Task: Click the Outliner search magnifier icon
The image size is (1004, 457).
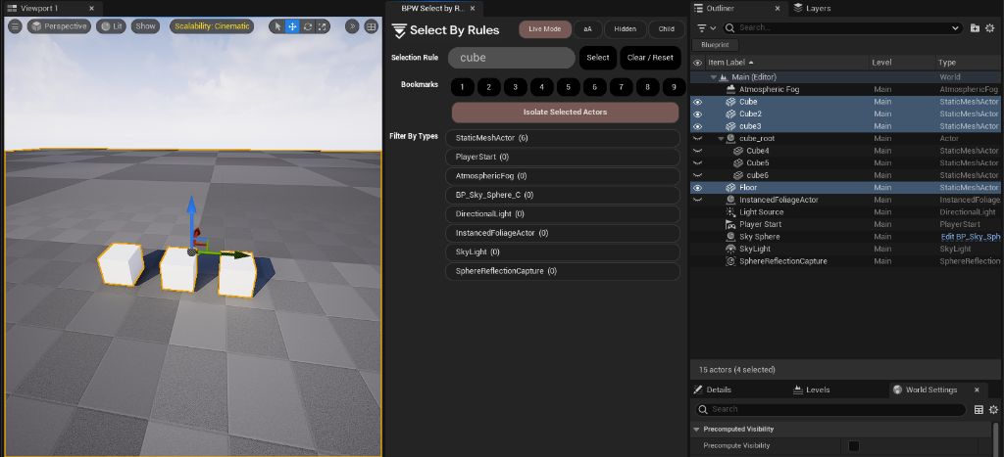Action: pyautogui.click(x=729, y=28)
